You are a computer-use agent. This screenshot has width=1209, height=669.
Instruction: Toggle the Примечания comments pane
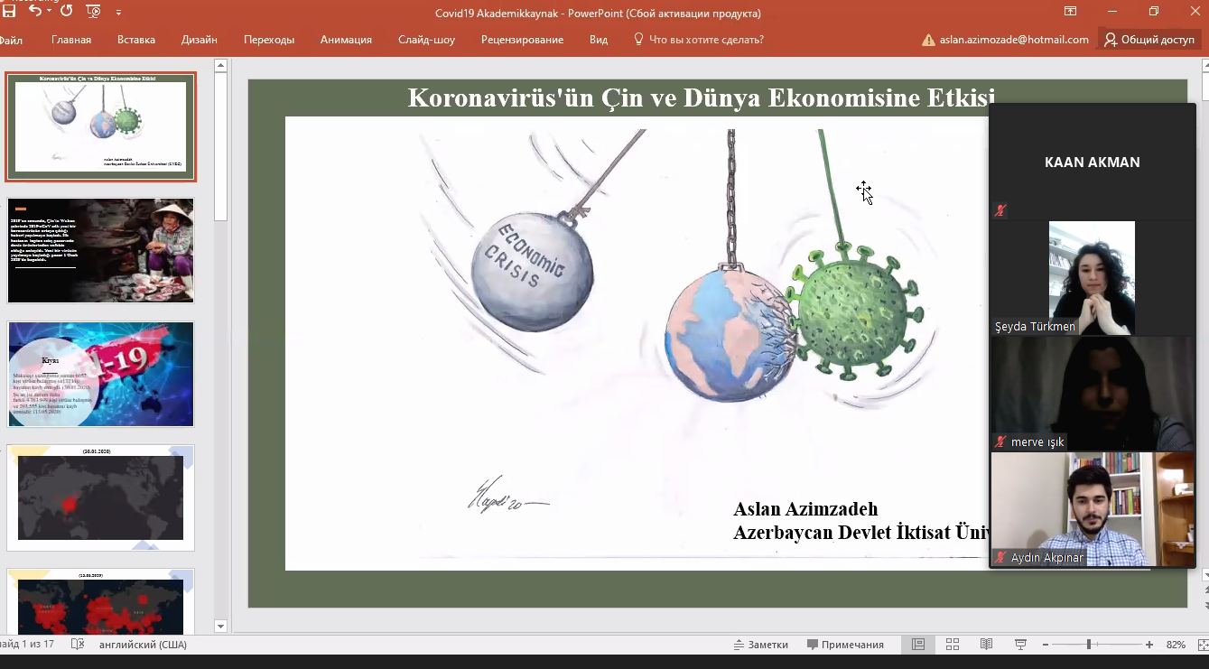tap(845, 645)
